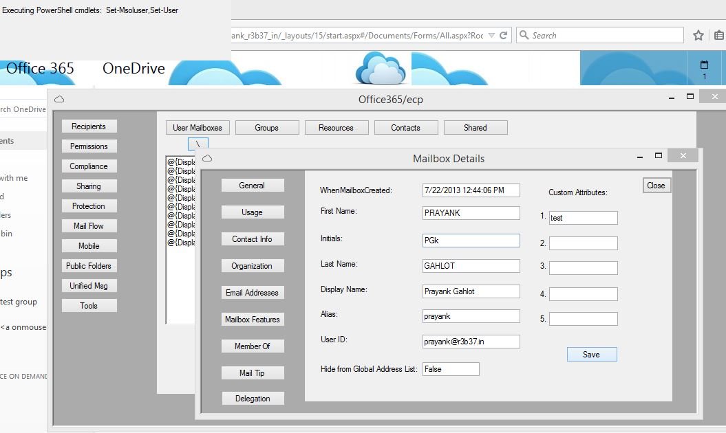Open test group in OneDrive sidebar
The height and width of the screenshot is (433, 726).
pyautogui.click(x=19, y=302)
